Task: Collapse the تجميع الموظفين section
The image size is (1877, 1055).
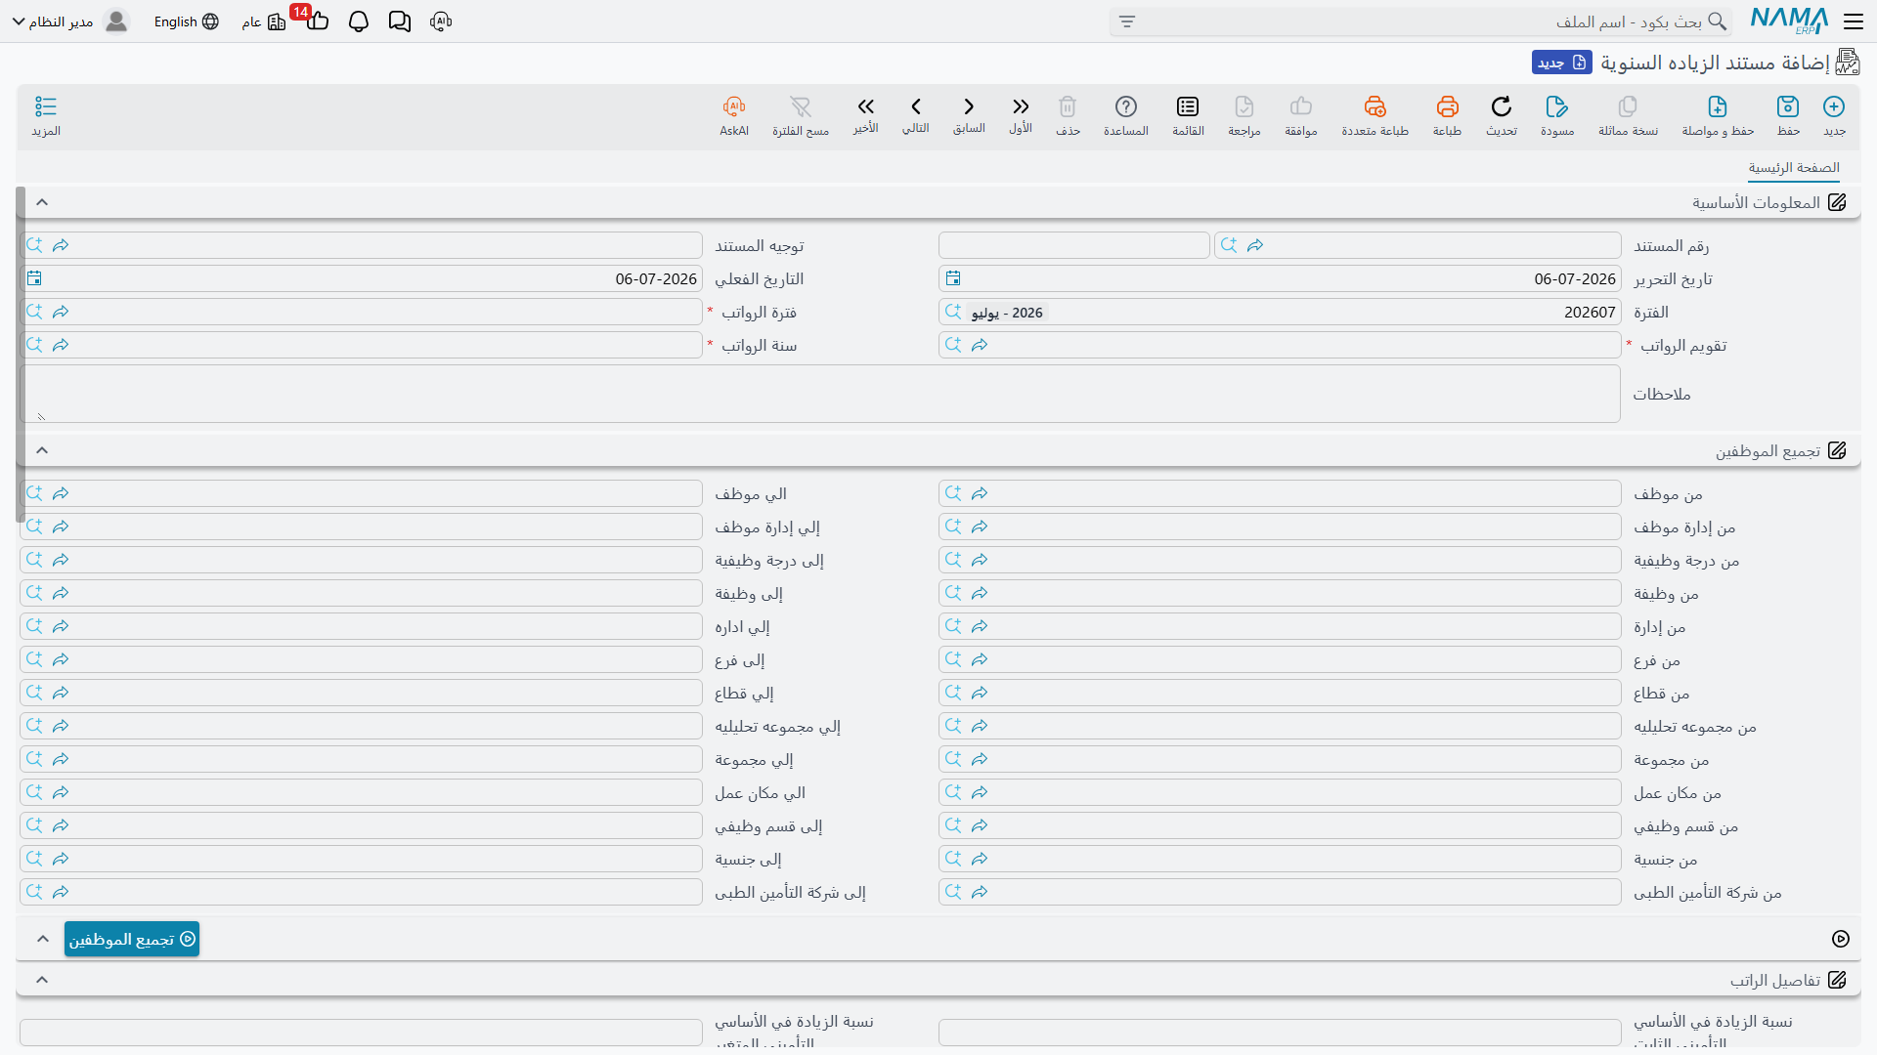Action: [42, 450]
